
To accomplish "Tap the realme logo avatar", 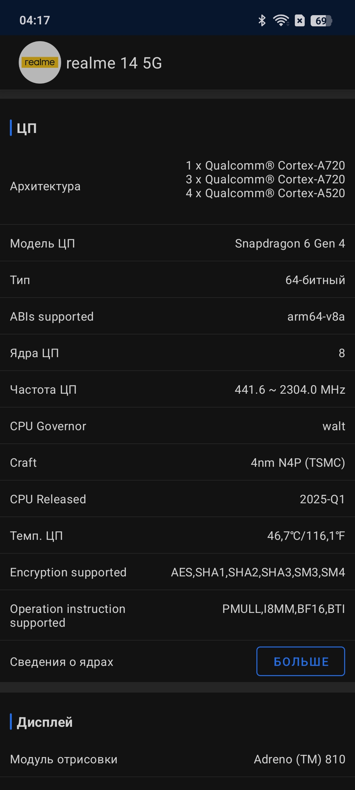I will tap(40, 62).
